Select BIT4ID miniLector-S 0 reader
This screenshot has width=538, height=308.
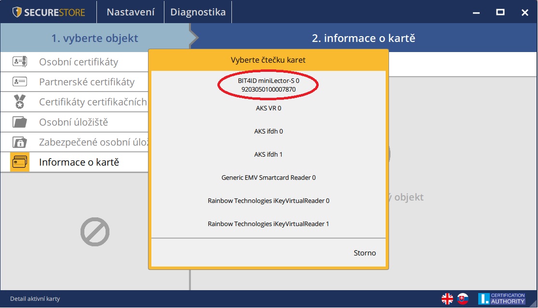[269, 85]
